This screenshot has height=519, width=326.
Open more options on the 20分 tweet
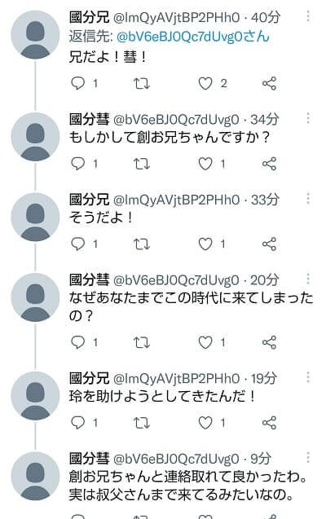click(x=308, y=279)
